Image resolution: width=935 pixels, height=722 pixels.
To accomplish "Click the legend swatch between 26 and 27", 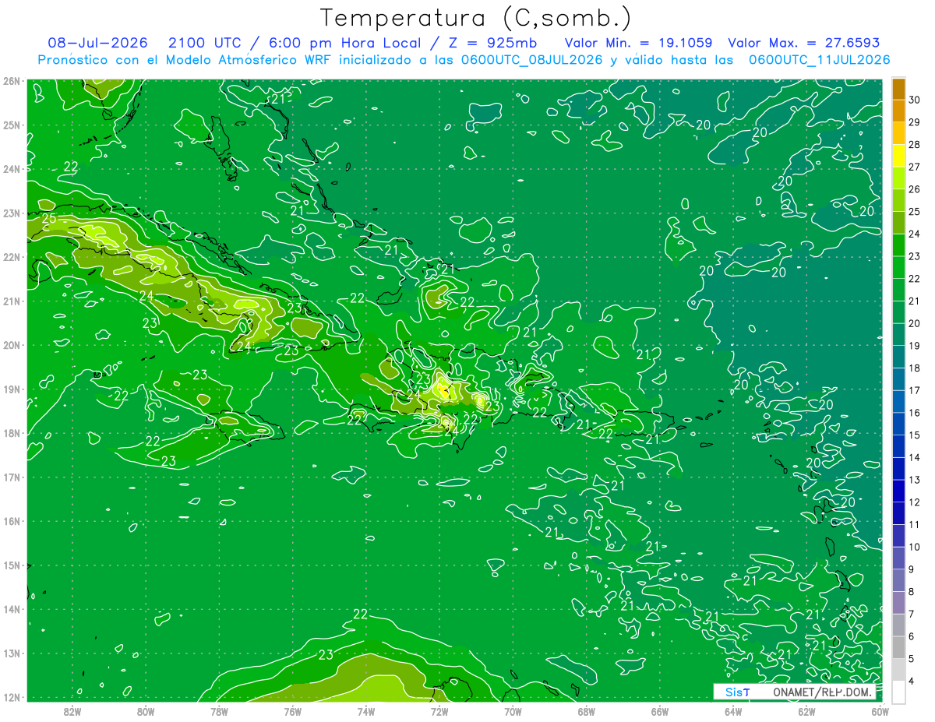I will pos(898,179).
